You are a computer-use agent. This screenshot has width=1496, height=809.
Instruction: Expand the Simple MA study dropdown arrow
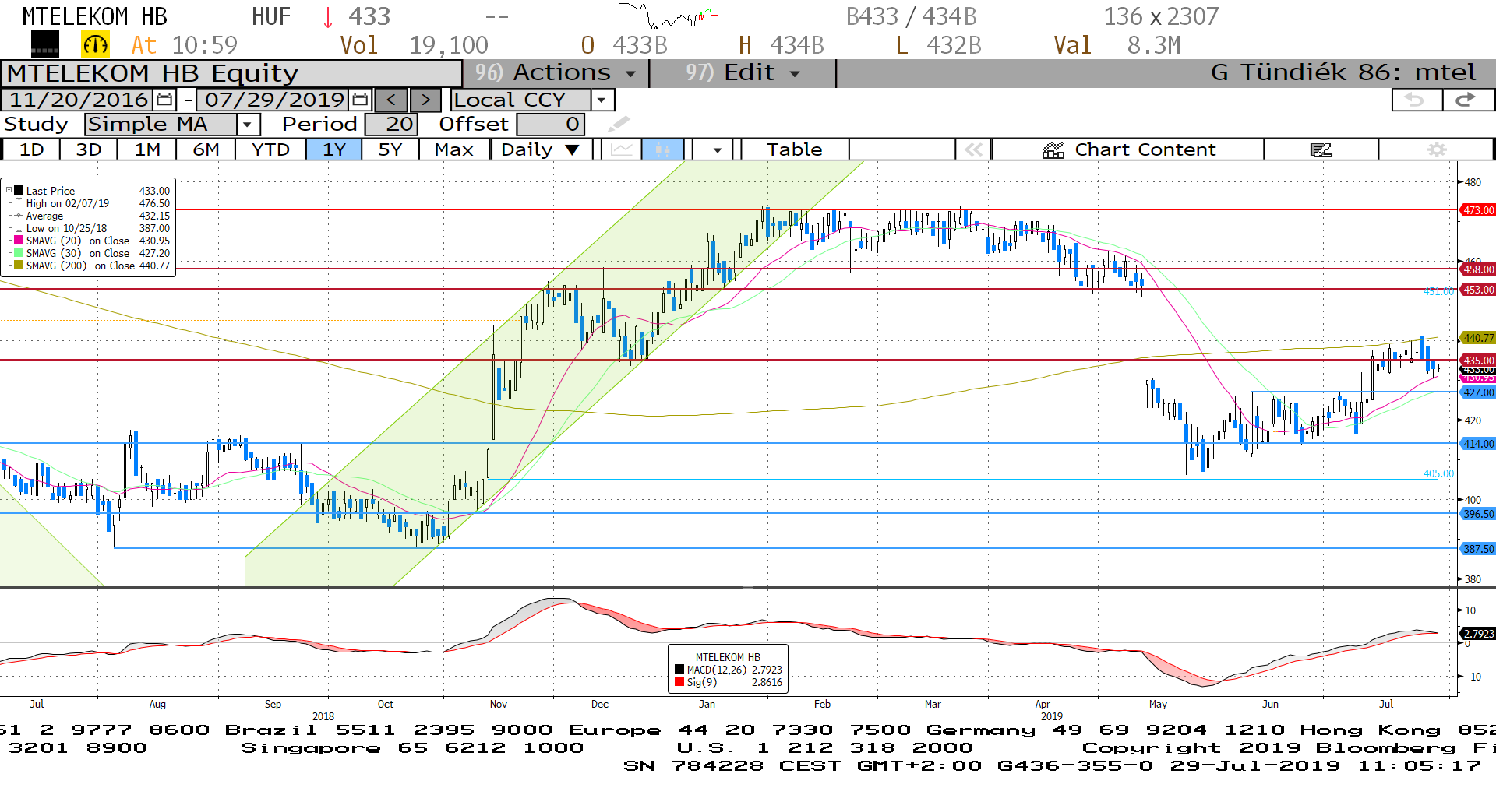tap(248, 124)
